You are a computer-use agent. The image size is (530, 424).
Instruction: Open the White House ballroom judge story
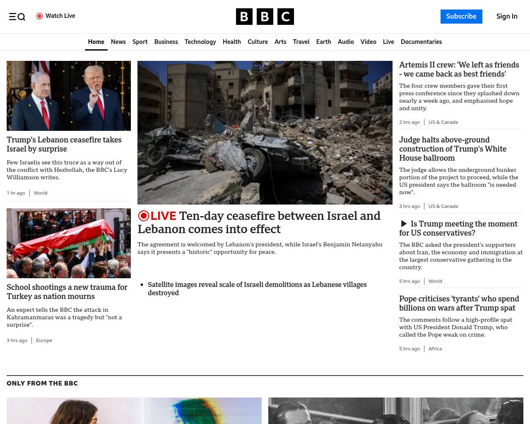(x=453, y=149)
